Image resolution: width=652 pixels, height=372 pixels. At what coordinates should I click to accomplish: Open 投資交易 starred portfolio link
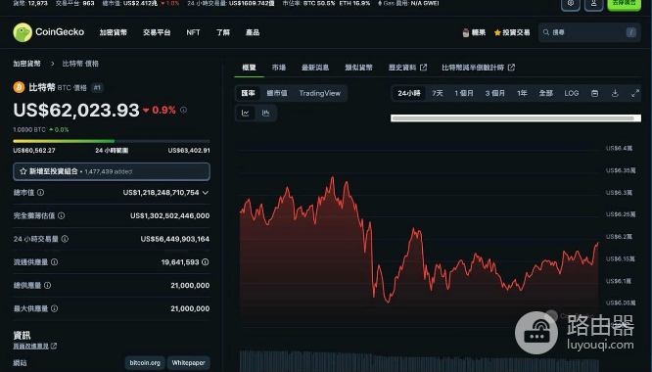coord(512,32)
